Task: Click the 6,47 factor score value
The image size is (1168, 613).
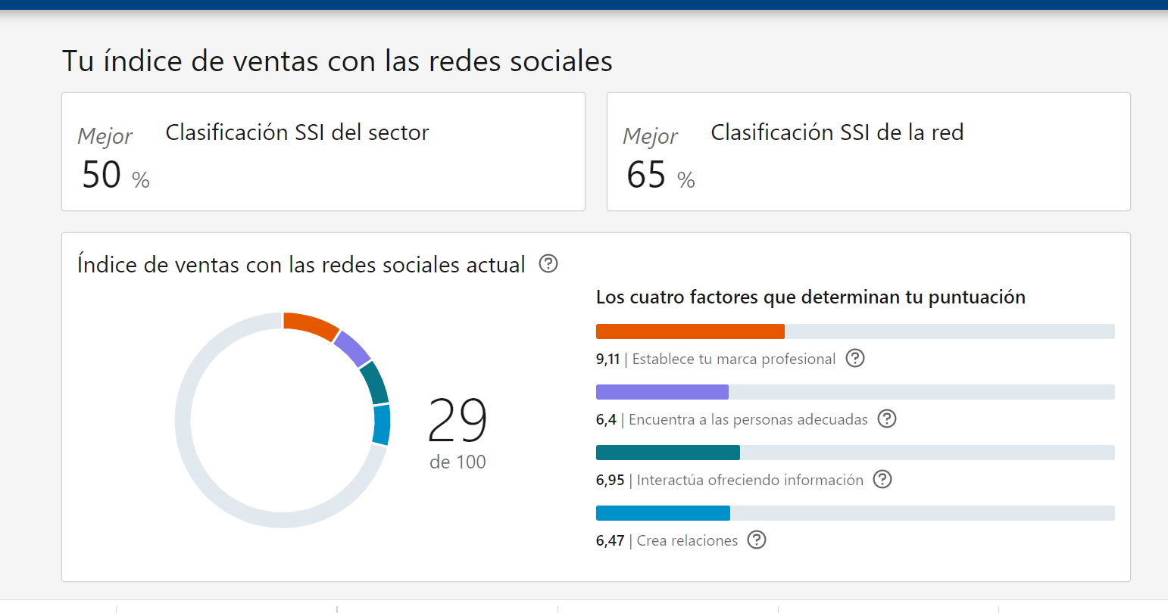Action: click(x=610, y=540)
